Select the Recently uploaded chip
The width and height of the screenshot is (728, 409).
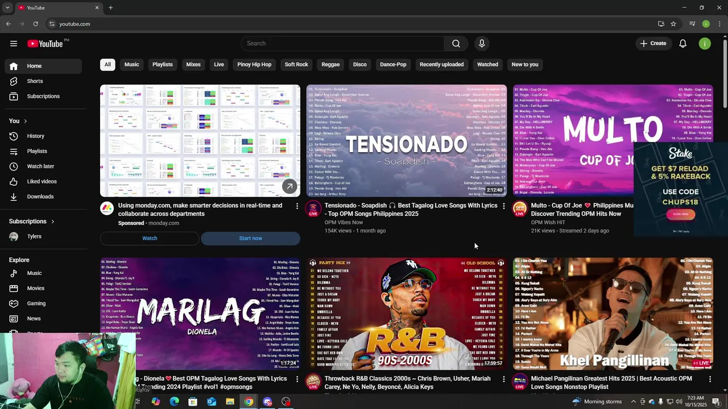pos(441,65)
